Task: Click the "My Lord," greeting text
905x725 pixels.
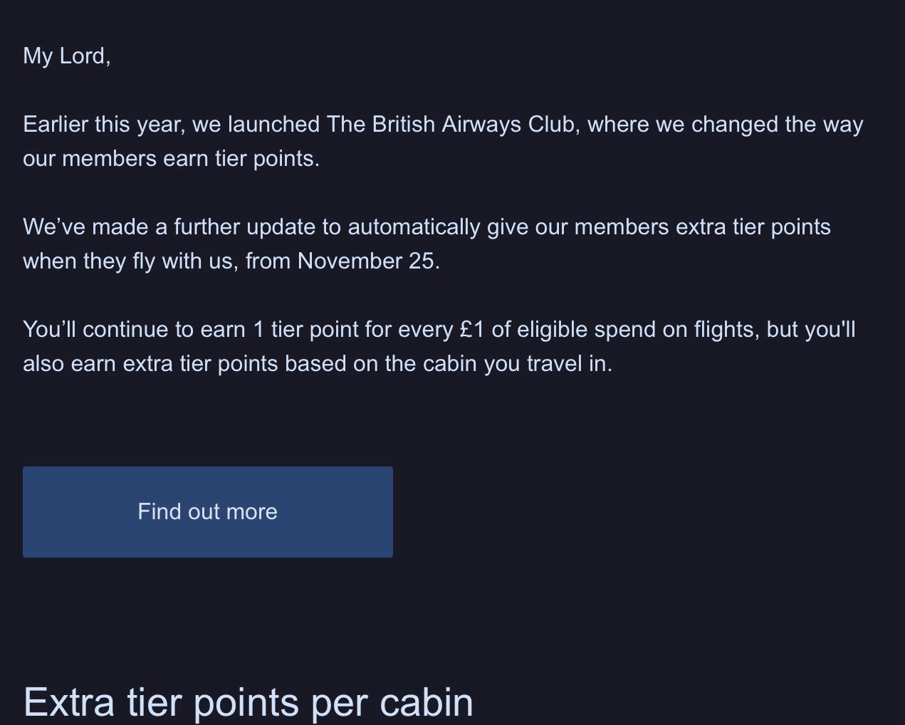Action: point(66,56)
